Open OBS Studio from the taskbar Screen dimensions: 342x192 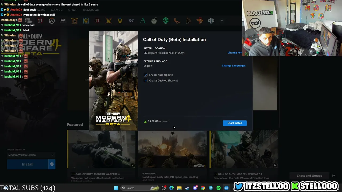click(x=164, y=188)
